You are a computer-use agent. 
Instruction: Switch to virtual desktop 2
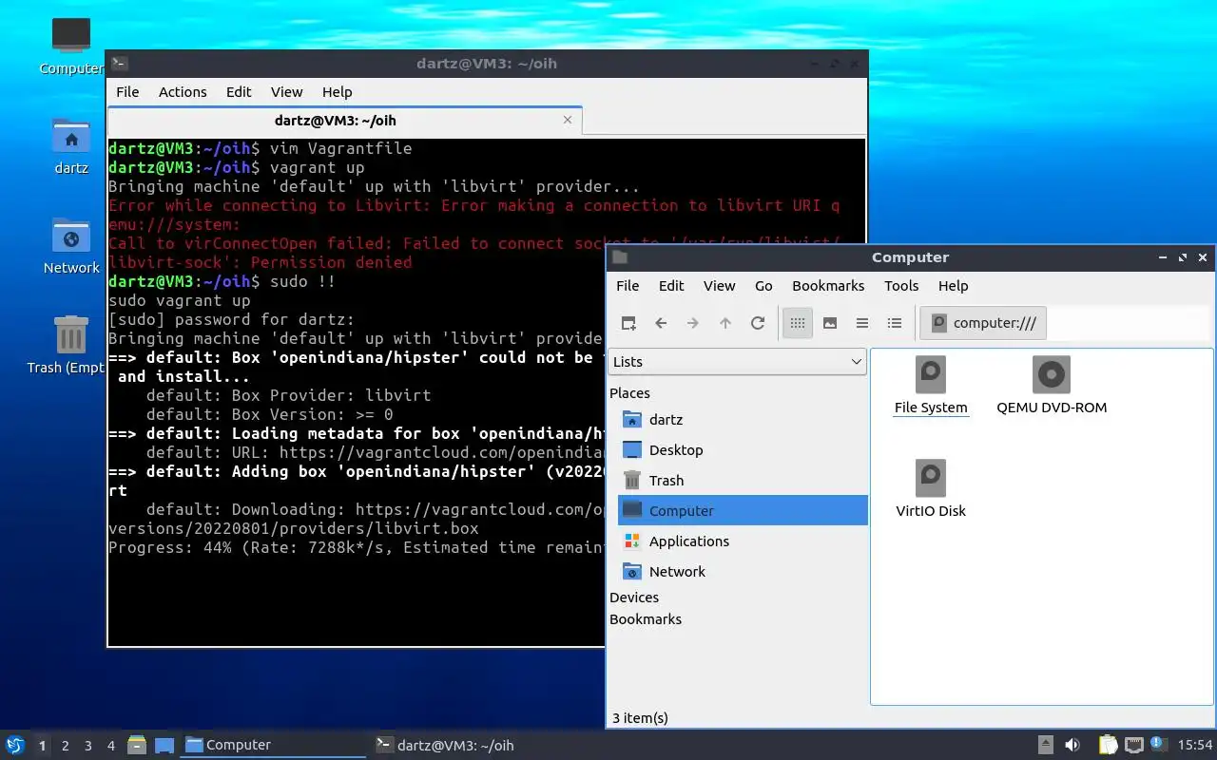click(66, 746)
